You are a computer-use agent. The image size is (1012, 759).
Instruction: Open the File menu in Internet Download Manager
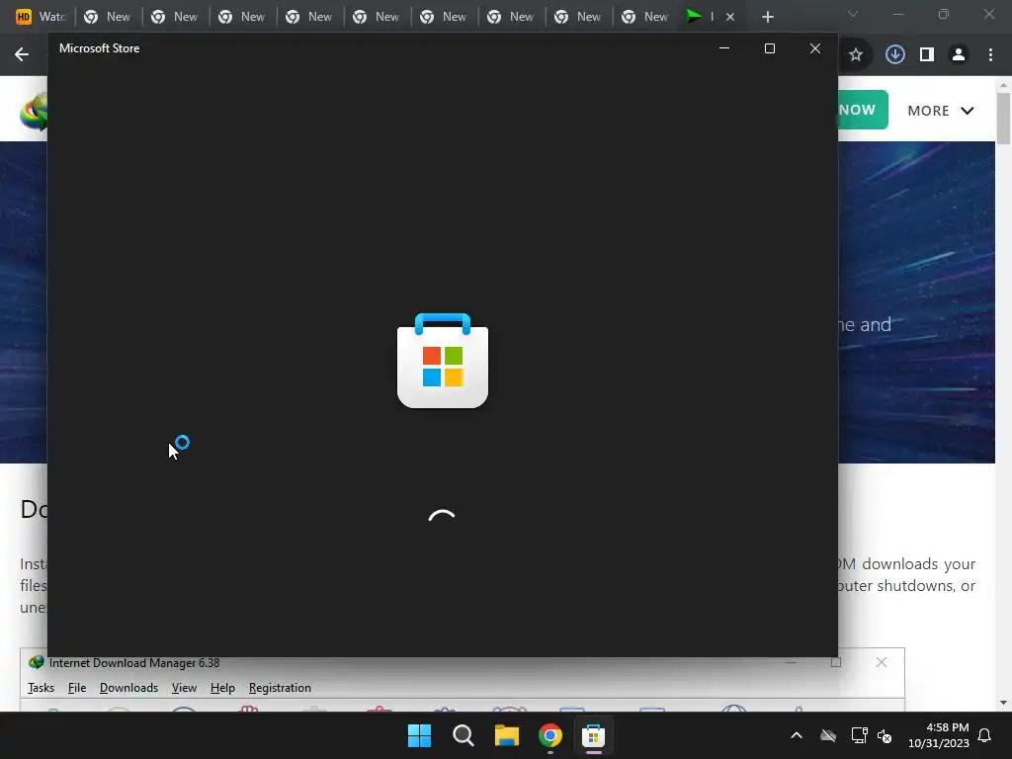coord(77,688)
